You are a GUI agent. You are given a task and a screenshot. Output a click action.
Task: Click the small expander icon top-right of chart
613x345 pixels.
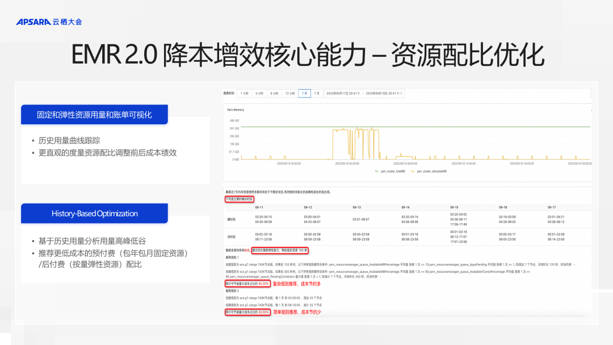coord(592,110)
